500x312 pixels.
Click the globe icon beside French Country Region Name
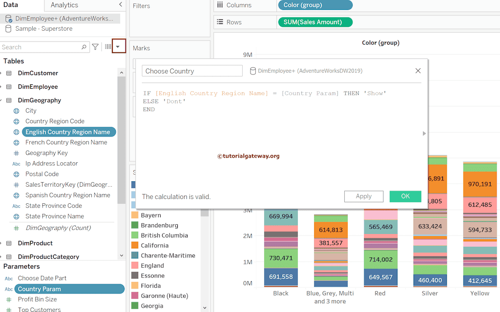[16, 143]
